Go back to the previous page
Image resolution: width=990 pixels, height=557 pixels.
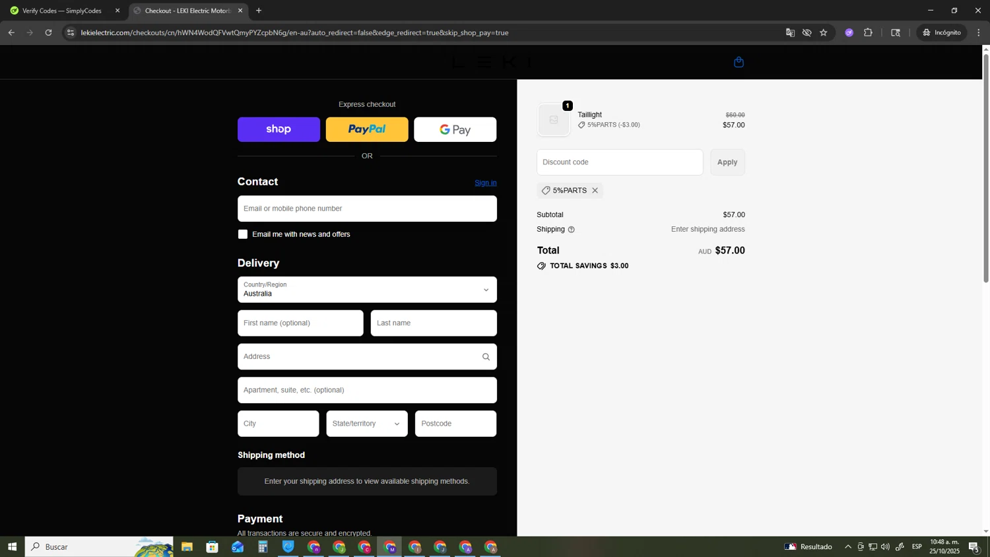[11, 32]
